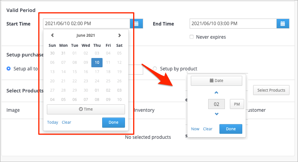Choose Setup by product radio button

pyautogui.click(x=155, y=68)
